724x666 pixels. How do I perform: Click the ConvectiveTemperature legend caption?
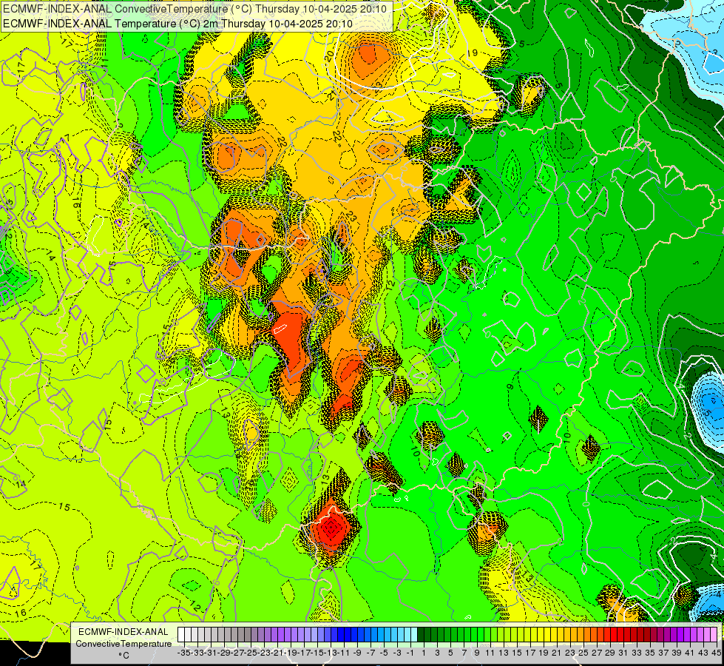pos(124,644)
